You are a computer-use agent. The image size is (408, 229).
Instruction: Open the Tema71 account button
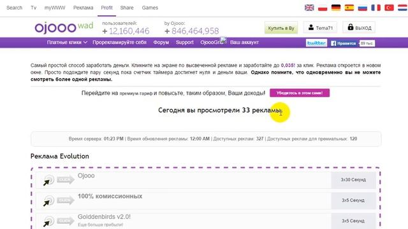tap(320, 27)
